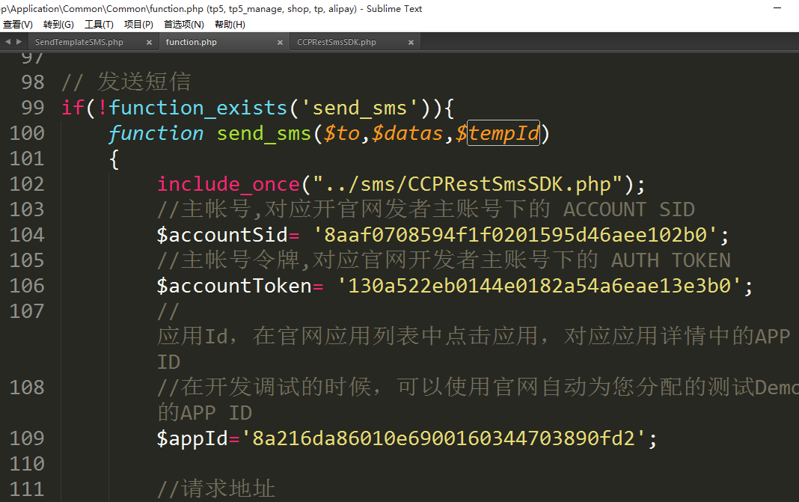
Task: Select the function.php tab
Action: pyautogui.click(x=192, y=43)
